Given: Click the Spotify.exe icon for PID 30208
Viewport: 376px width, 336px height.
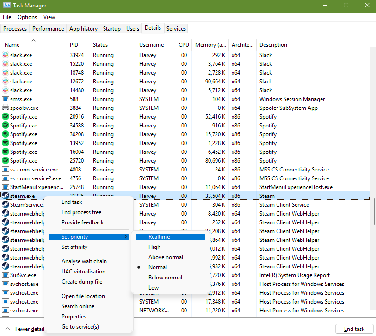Looking at the screenshot, I should pyautogui.click(x=5, y=134).
